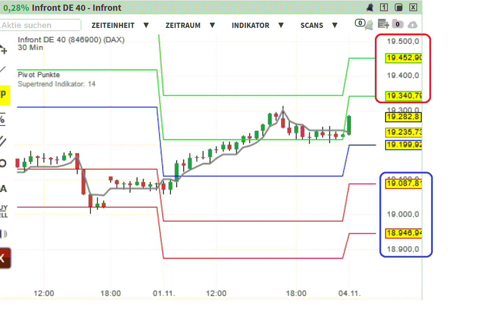
Task: Open the INDIKATOR menu
Action: tap(250, 25)
